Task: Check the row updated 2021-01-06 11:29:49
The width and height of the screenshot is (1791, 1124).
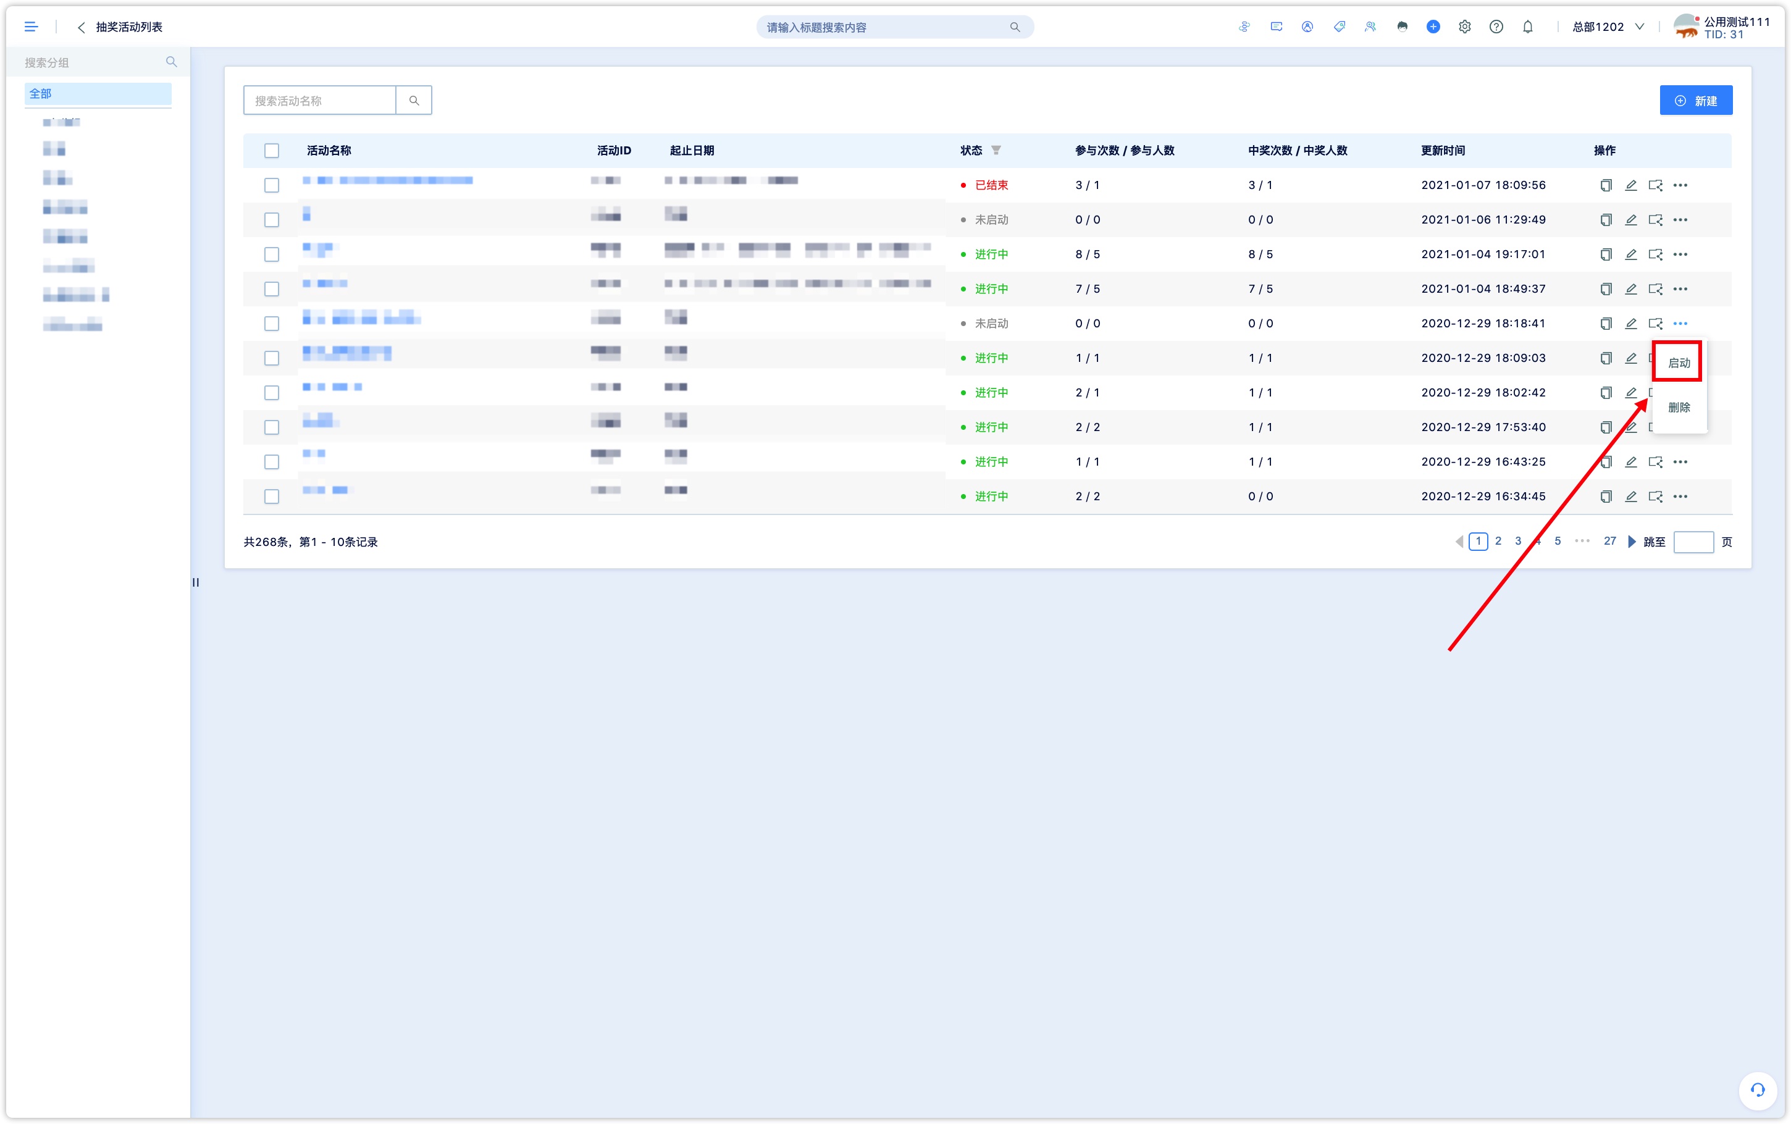Action: click(272, 220)
